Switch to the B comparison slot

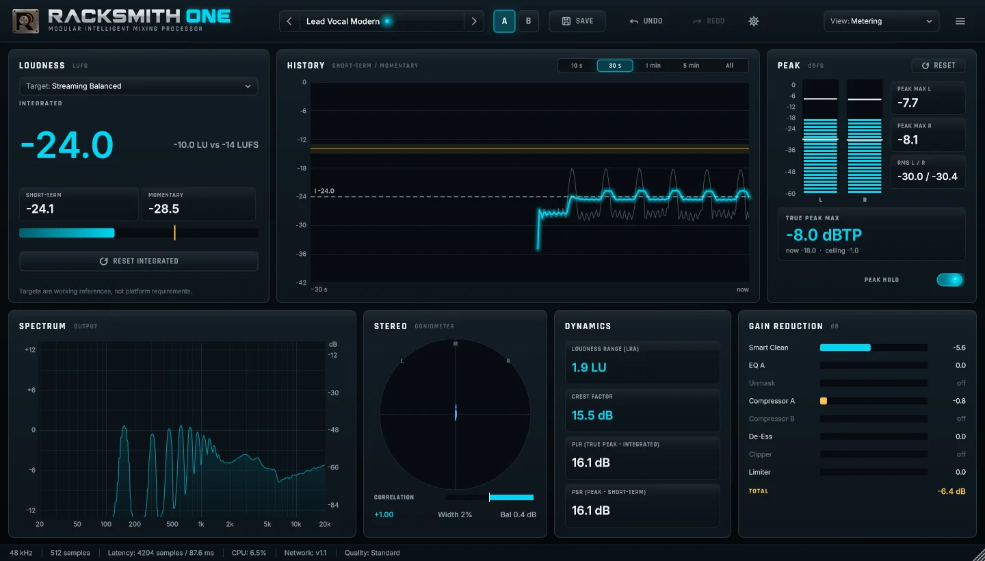528,21
